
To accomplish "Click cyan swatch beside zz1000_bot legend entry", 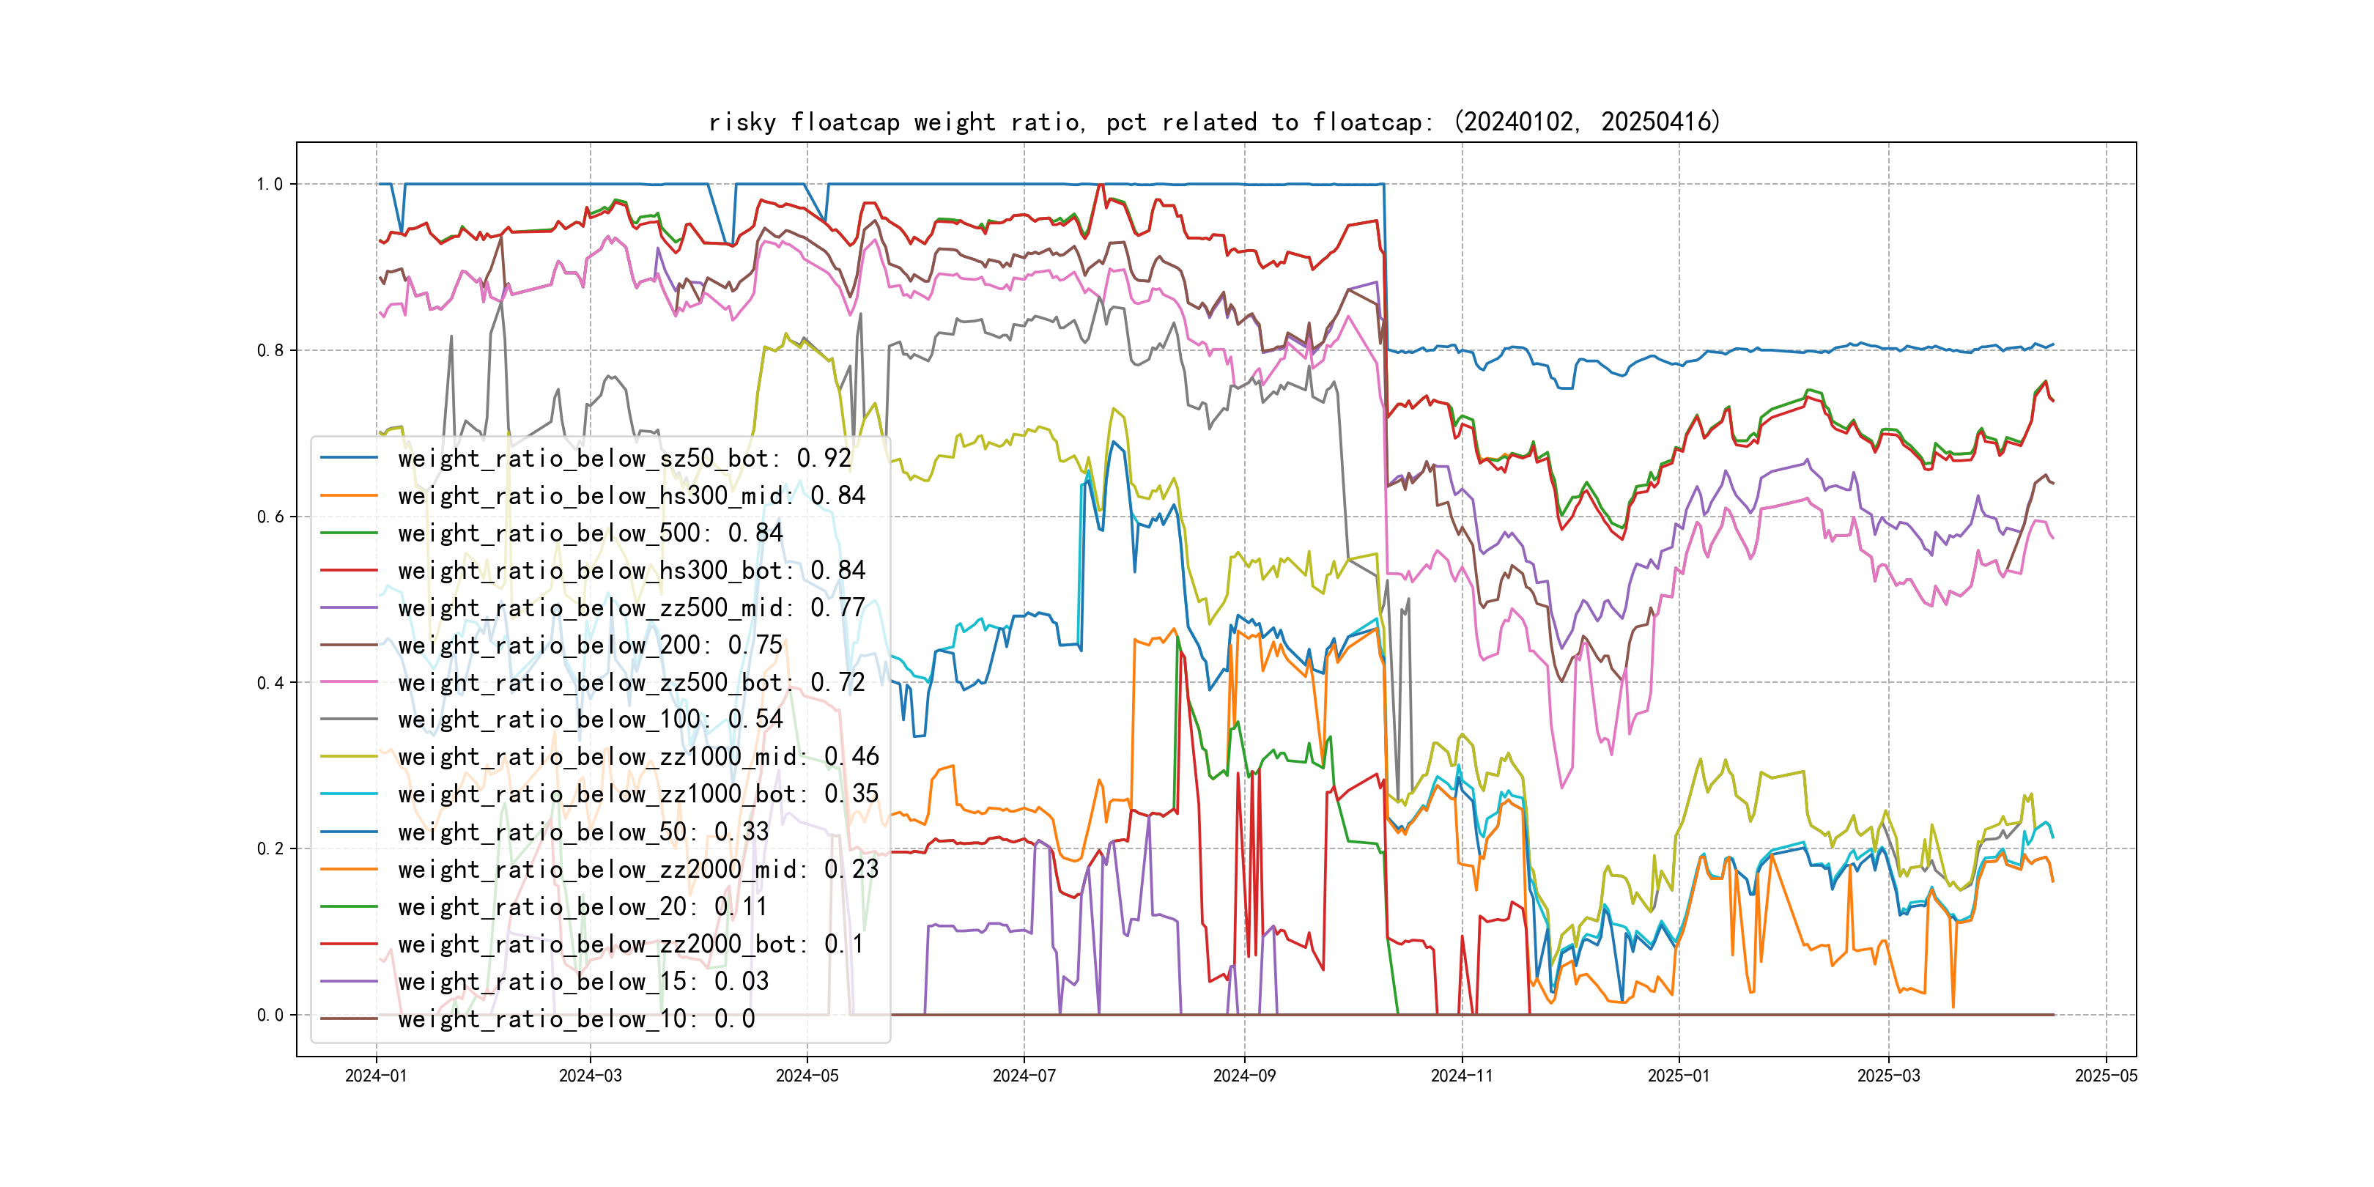I will (x=348, y=794).
